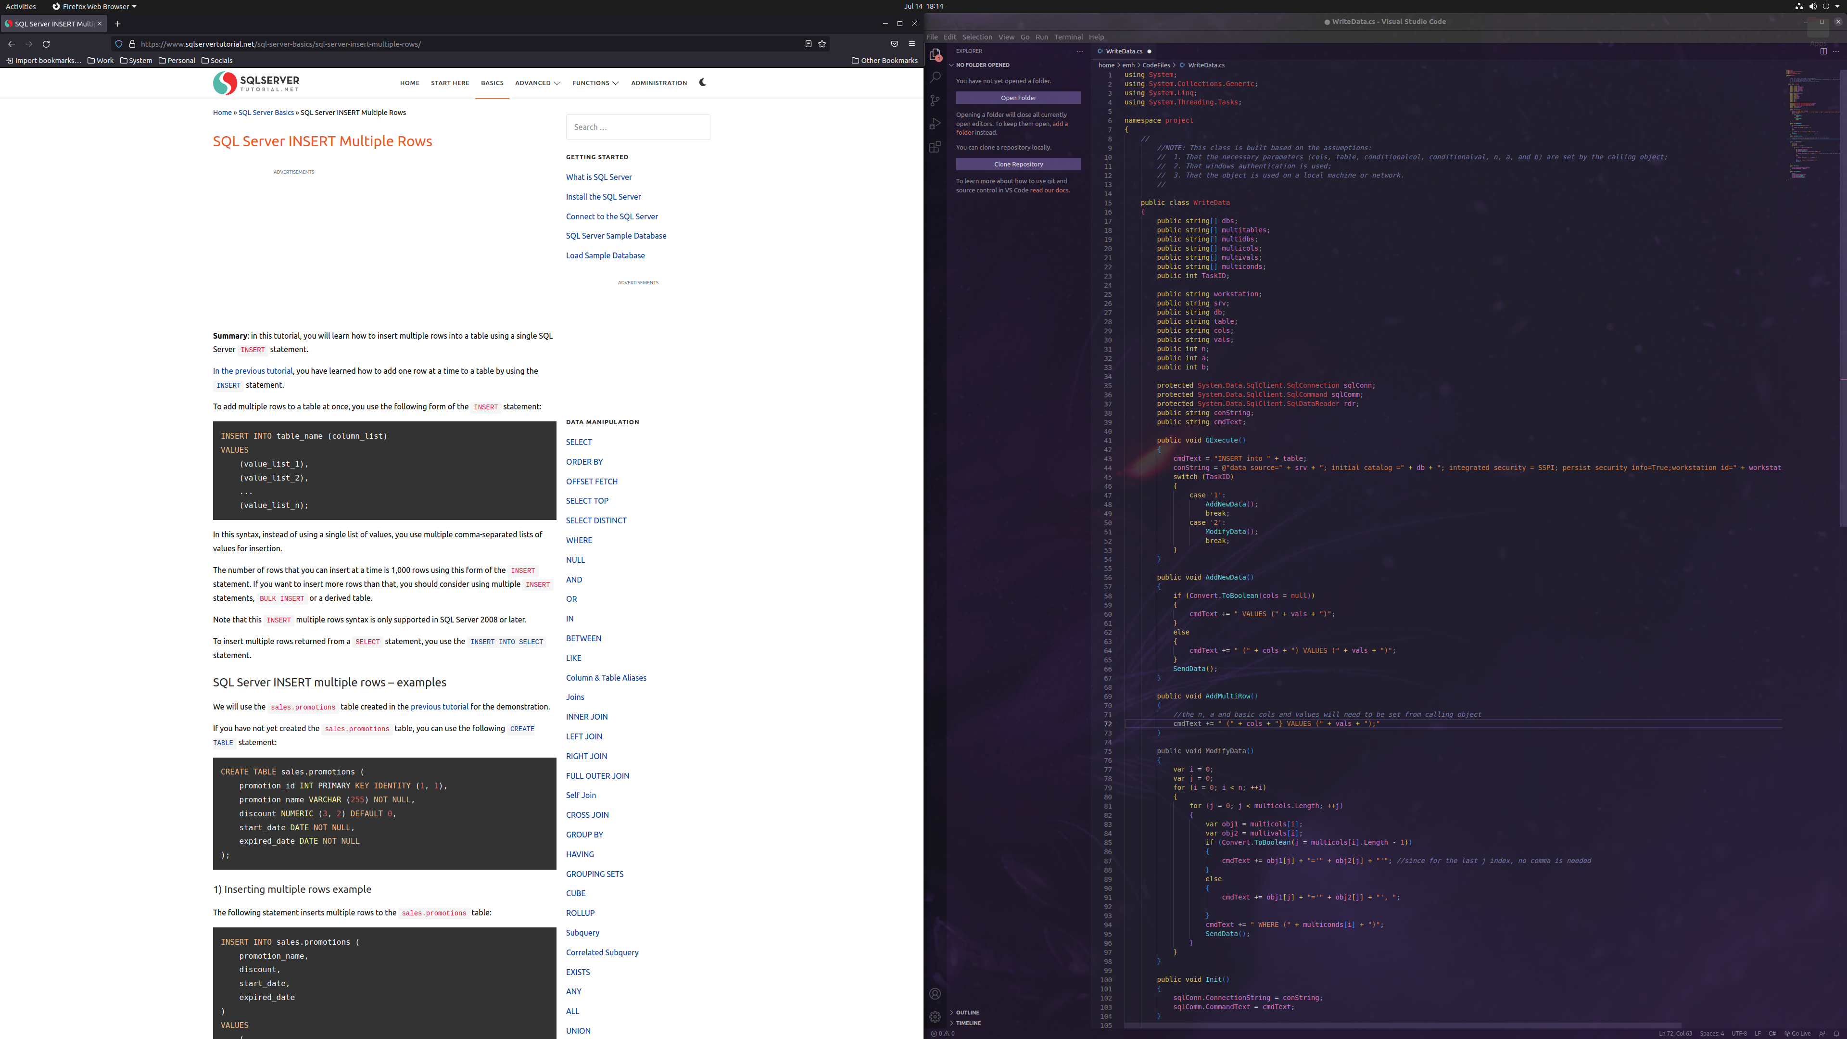Open the Accounts icon in VS Code
The width and height of the screenshot is (1847, 1039).
(935, 994)
